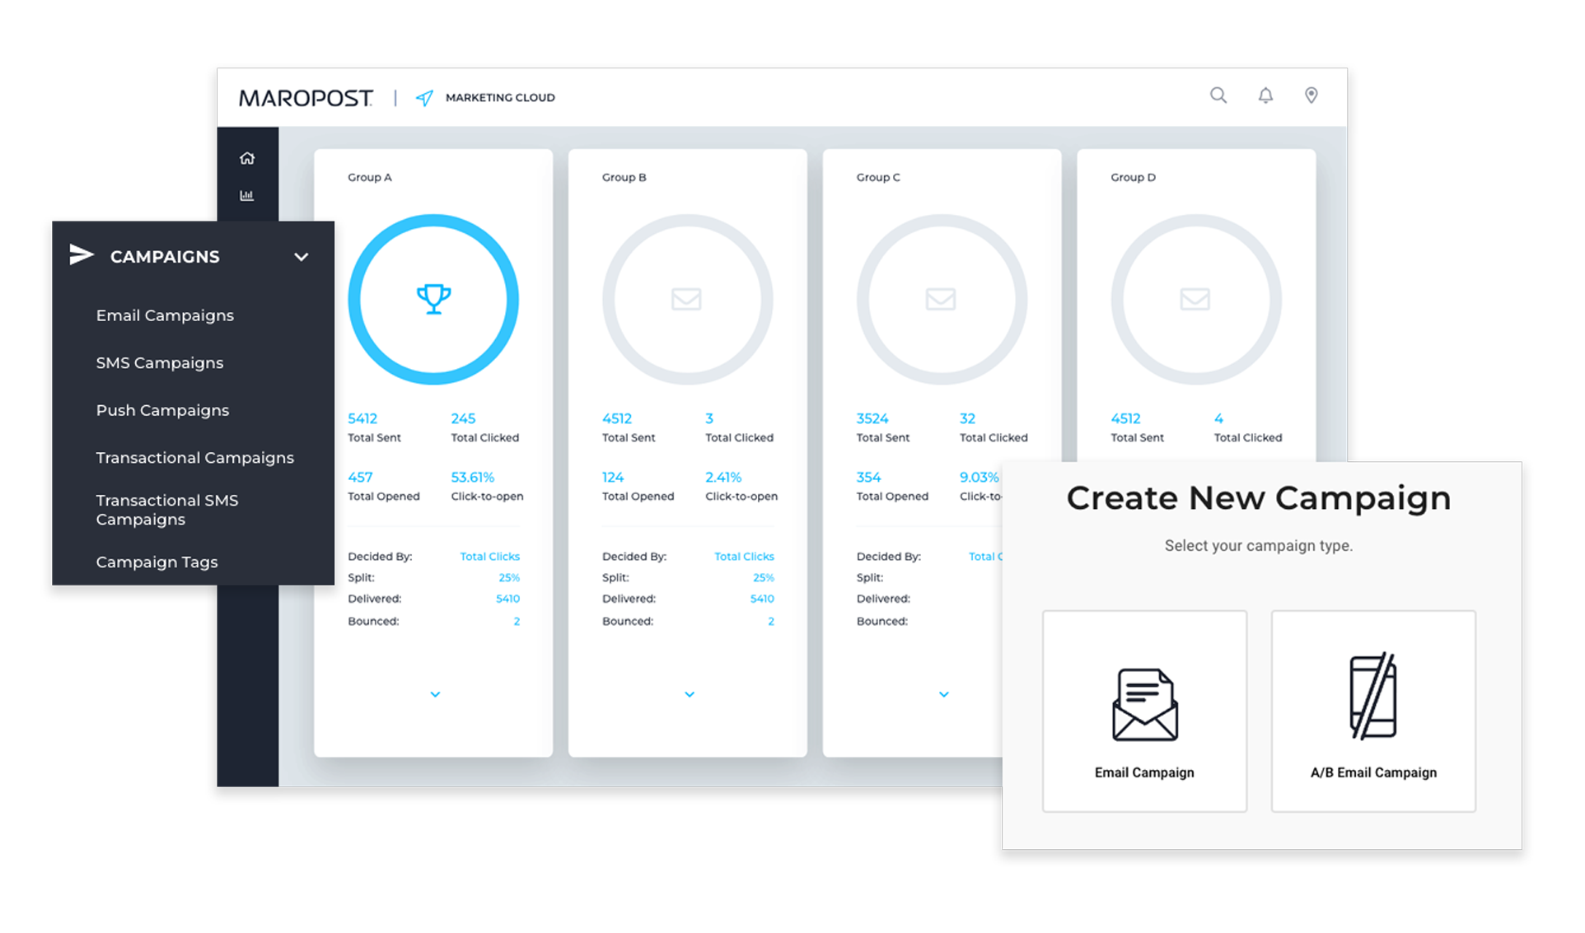The height and width of the screenshot is (933, 1585).
Task: Open SMS Campaigns menu item
Action: coord(160,363)
